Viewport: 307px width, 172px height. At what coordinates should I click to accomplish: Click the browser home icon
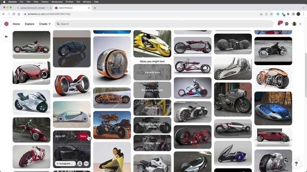(19, 14)
